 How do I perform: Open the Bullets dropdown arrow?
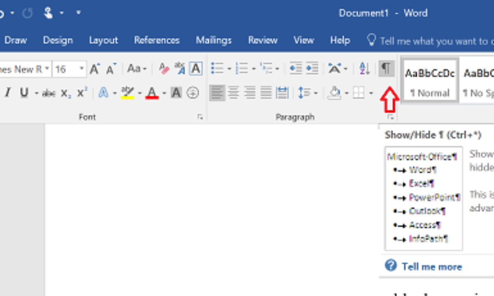(x=229, y=69)
